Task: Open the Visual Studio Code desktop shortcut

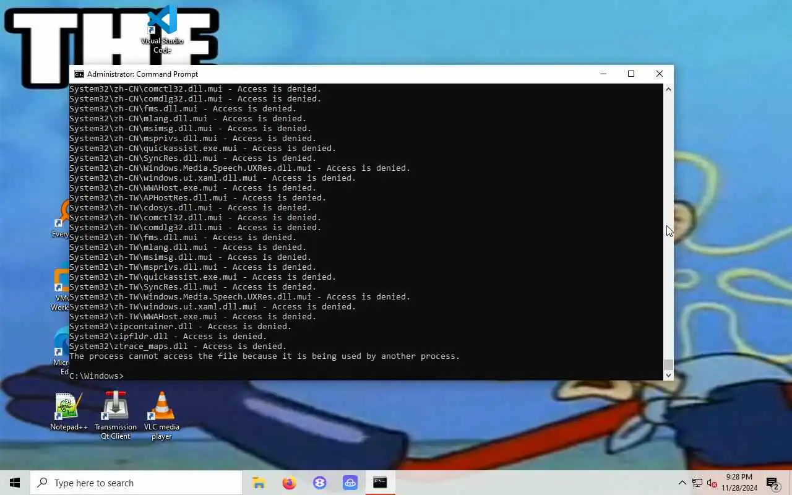Action: pyautogui.click(x=162, y=29)
